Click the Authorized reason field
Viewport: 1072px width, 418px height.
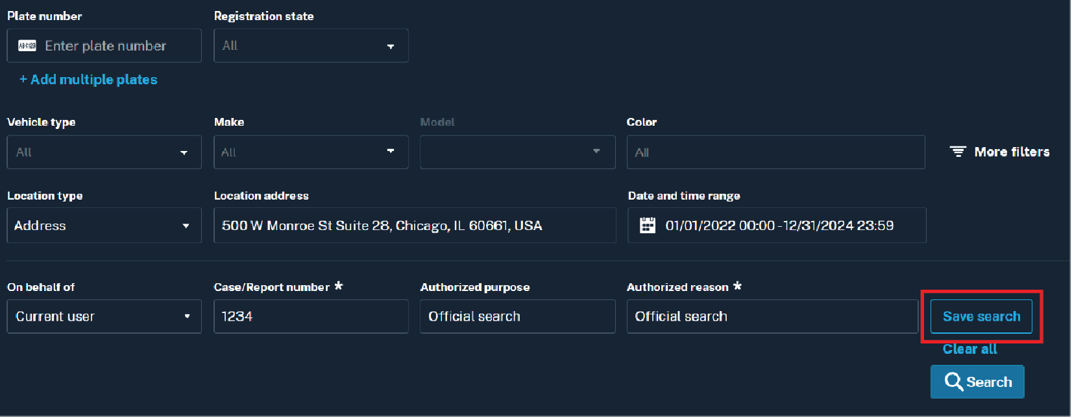tap(772, 316)
